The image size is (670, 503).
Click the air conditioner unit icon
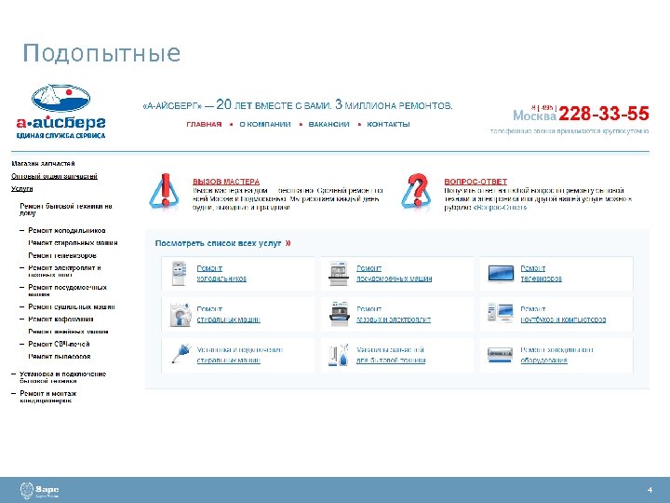click(x=500, y=355)
